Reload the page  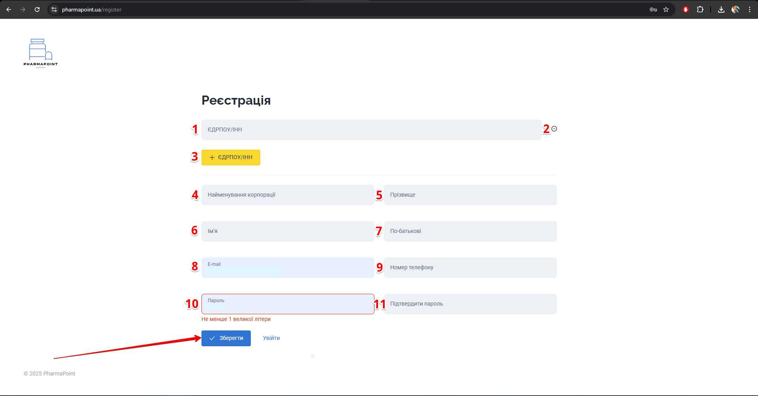tap(37, 9)
